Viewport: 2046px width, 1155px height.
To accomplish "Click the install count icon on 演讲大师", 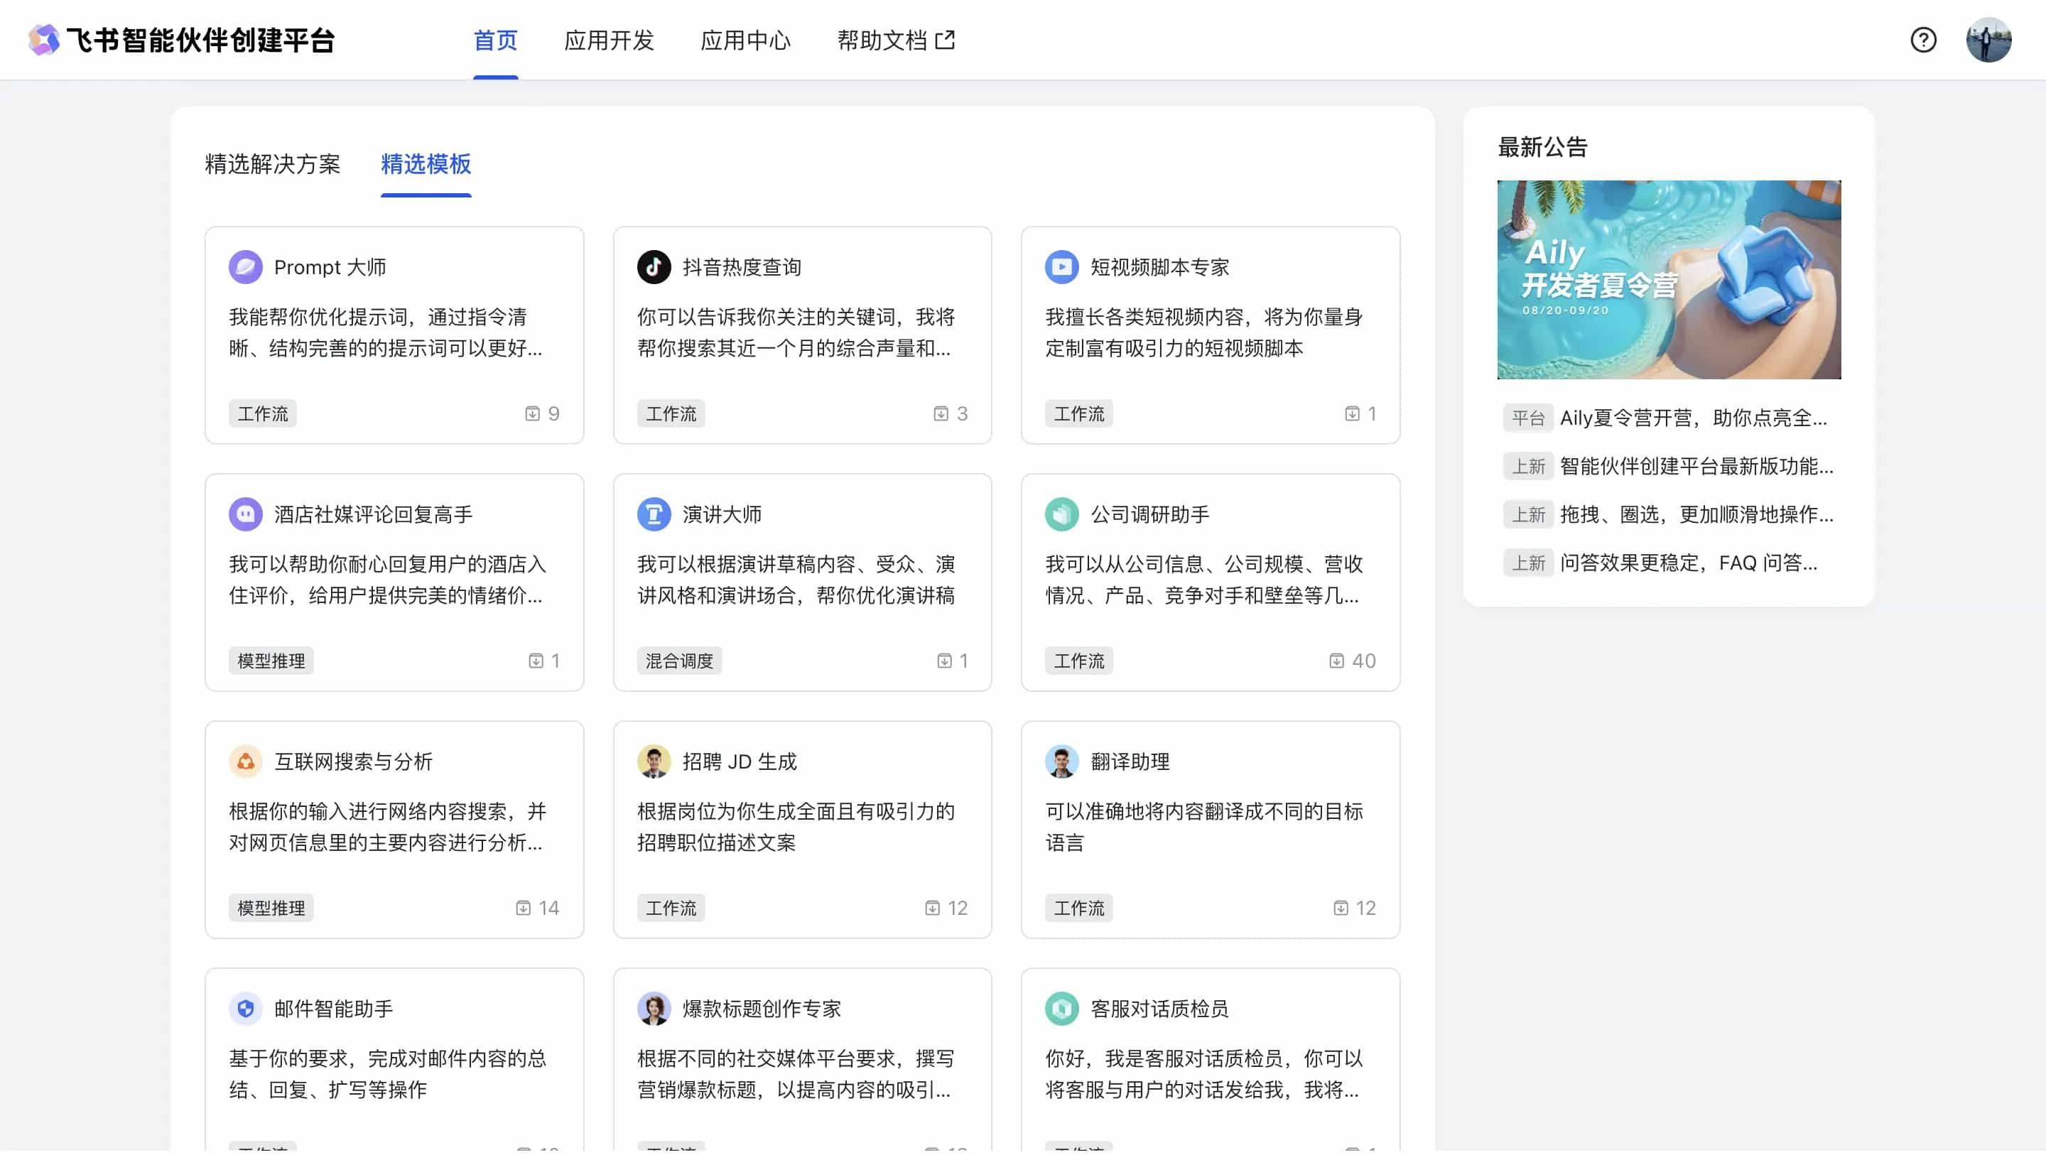I will (x=943, y=661).
